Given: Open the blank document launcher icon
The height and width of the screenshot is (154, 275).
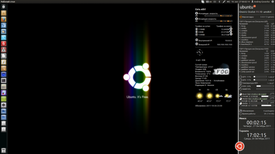Looking at the screenshot, I should pos(3,56).
